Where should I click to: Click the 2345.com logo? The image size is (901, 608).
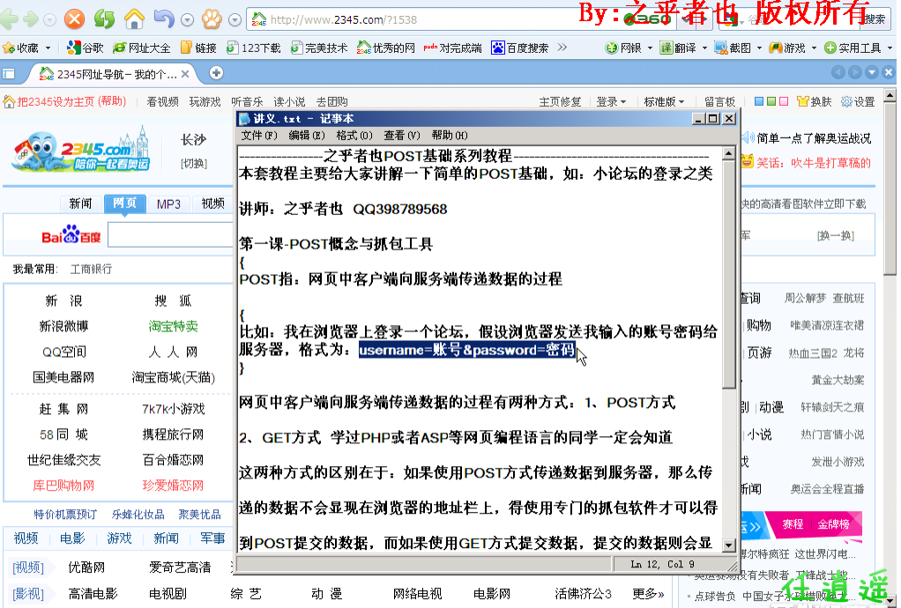81,149
